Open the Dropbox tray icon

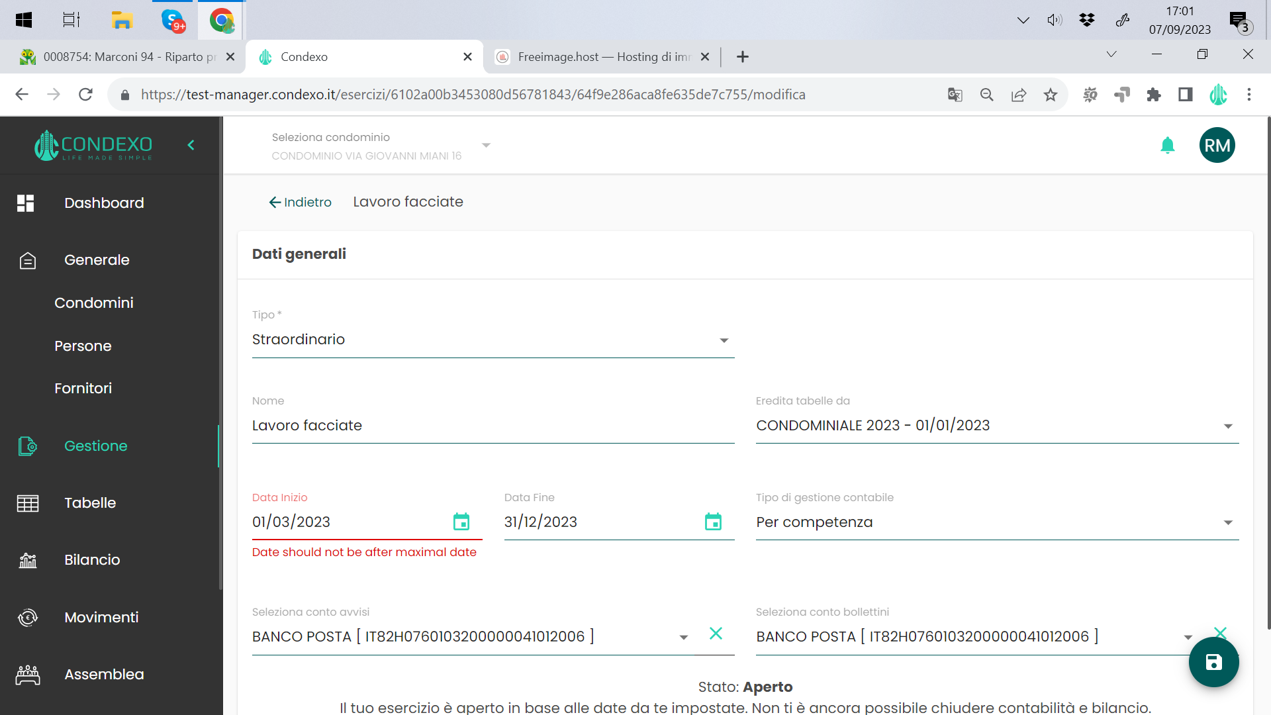pos(1087,20)
